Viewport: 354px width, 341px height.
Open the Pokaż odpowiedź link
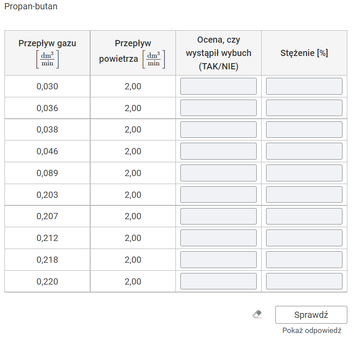tap(311, 331)
